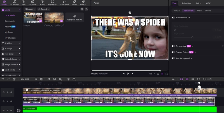Open the Record dropdown button above thumbnails
Image resolution: width=224 pixels, height=113 pixels.
pos(44,9)
